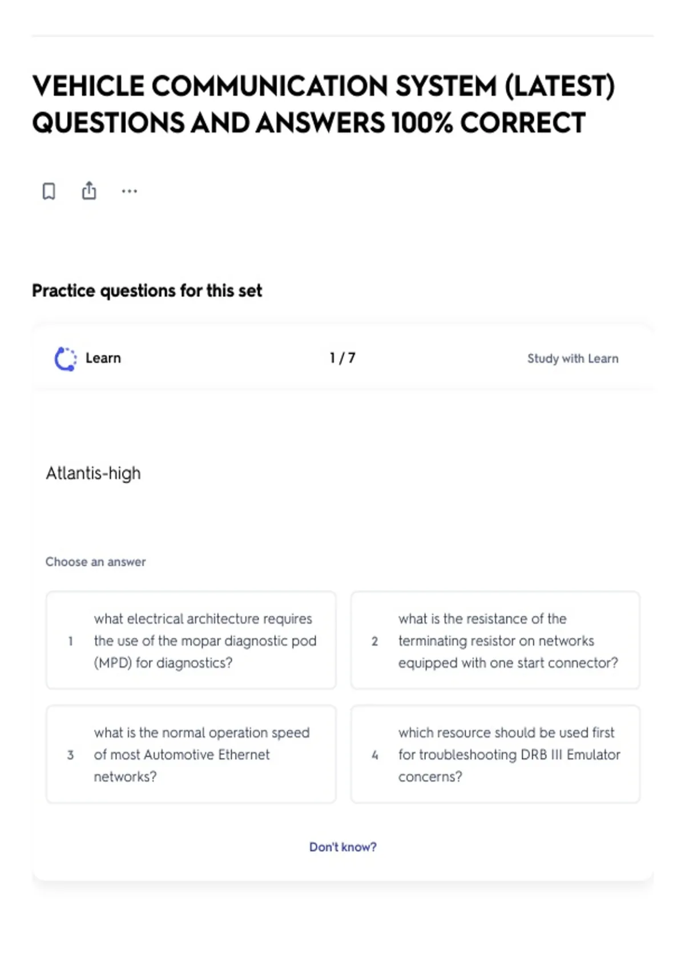Open the three-dot more options menu
Viewport: 685px width, 970px height.
(130, 191)
